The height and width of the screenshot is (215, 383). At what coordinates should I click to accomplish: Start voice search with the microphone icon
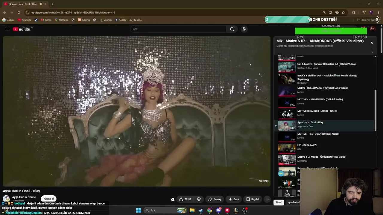pyautogui.click(x=244, y=29)
